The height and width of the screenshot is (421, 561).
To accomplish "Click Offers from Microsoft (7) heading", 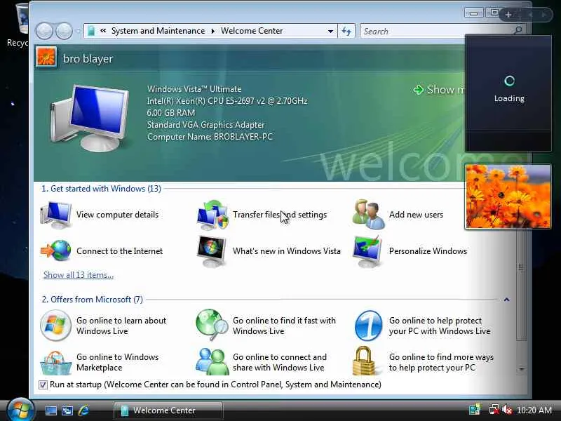I will click(93, 300).
